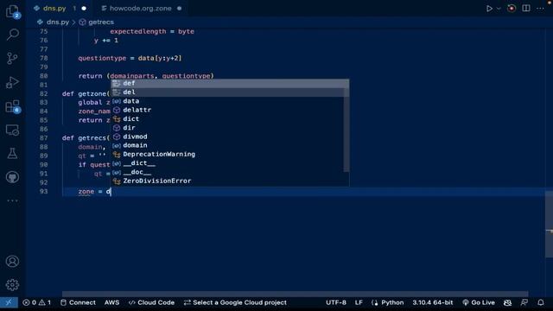This screenshot has height=311, width=553.
Task: Open the Explorer view in activity bar
Action: pos(13,11)
